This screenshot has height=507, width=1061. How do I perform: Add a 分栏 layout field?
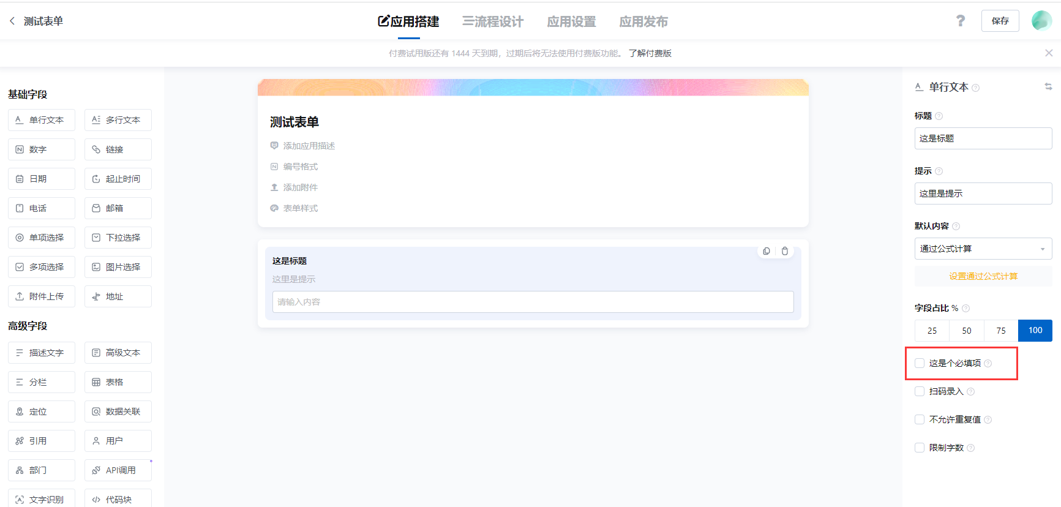42,382
